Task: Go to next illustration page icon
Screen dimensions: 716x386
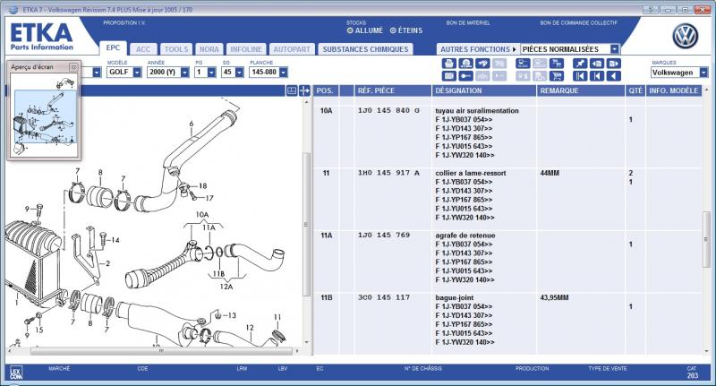Action: [614, 63]
